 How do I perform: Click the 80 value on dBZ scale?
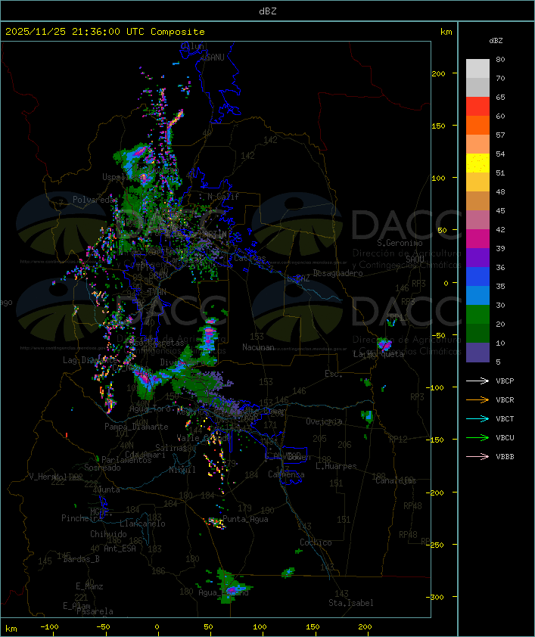500,59
